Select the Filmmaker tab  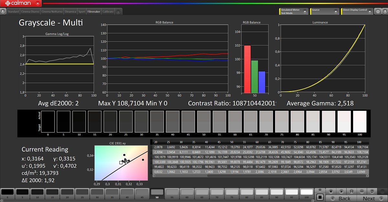tap(94, 12)
